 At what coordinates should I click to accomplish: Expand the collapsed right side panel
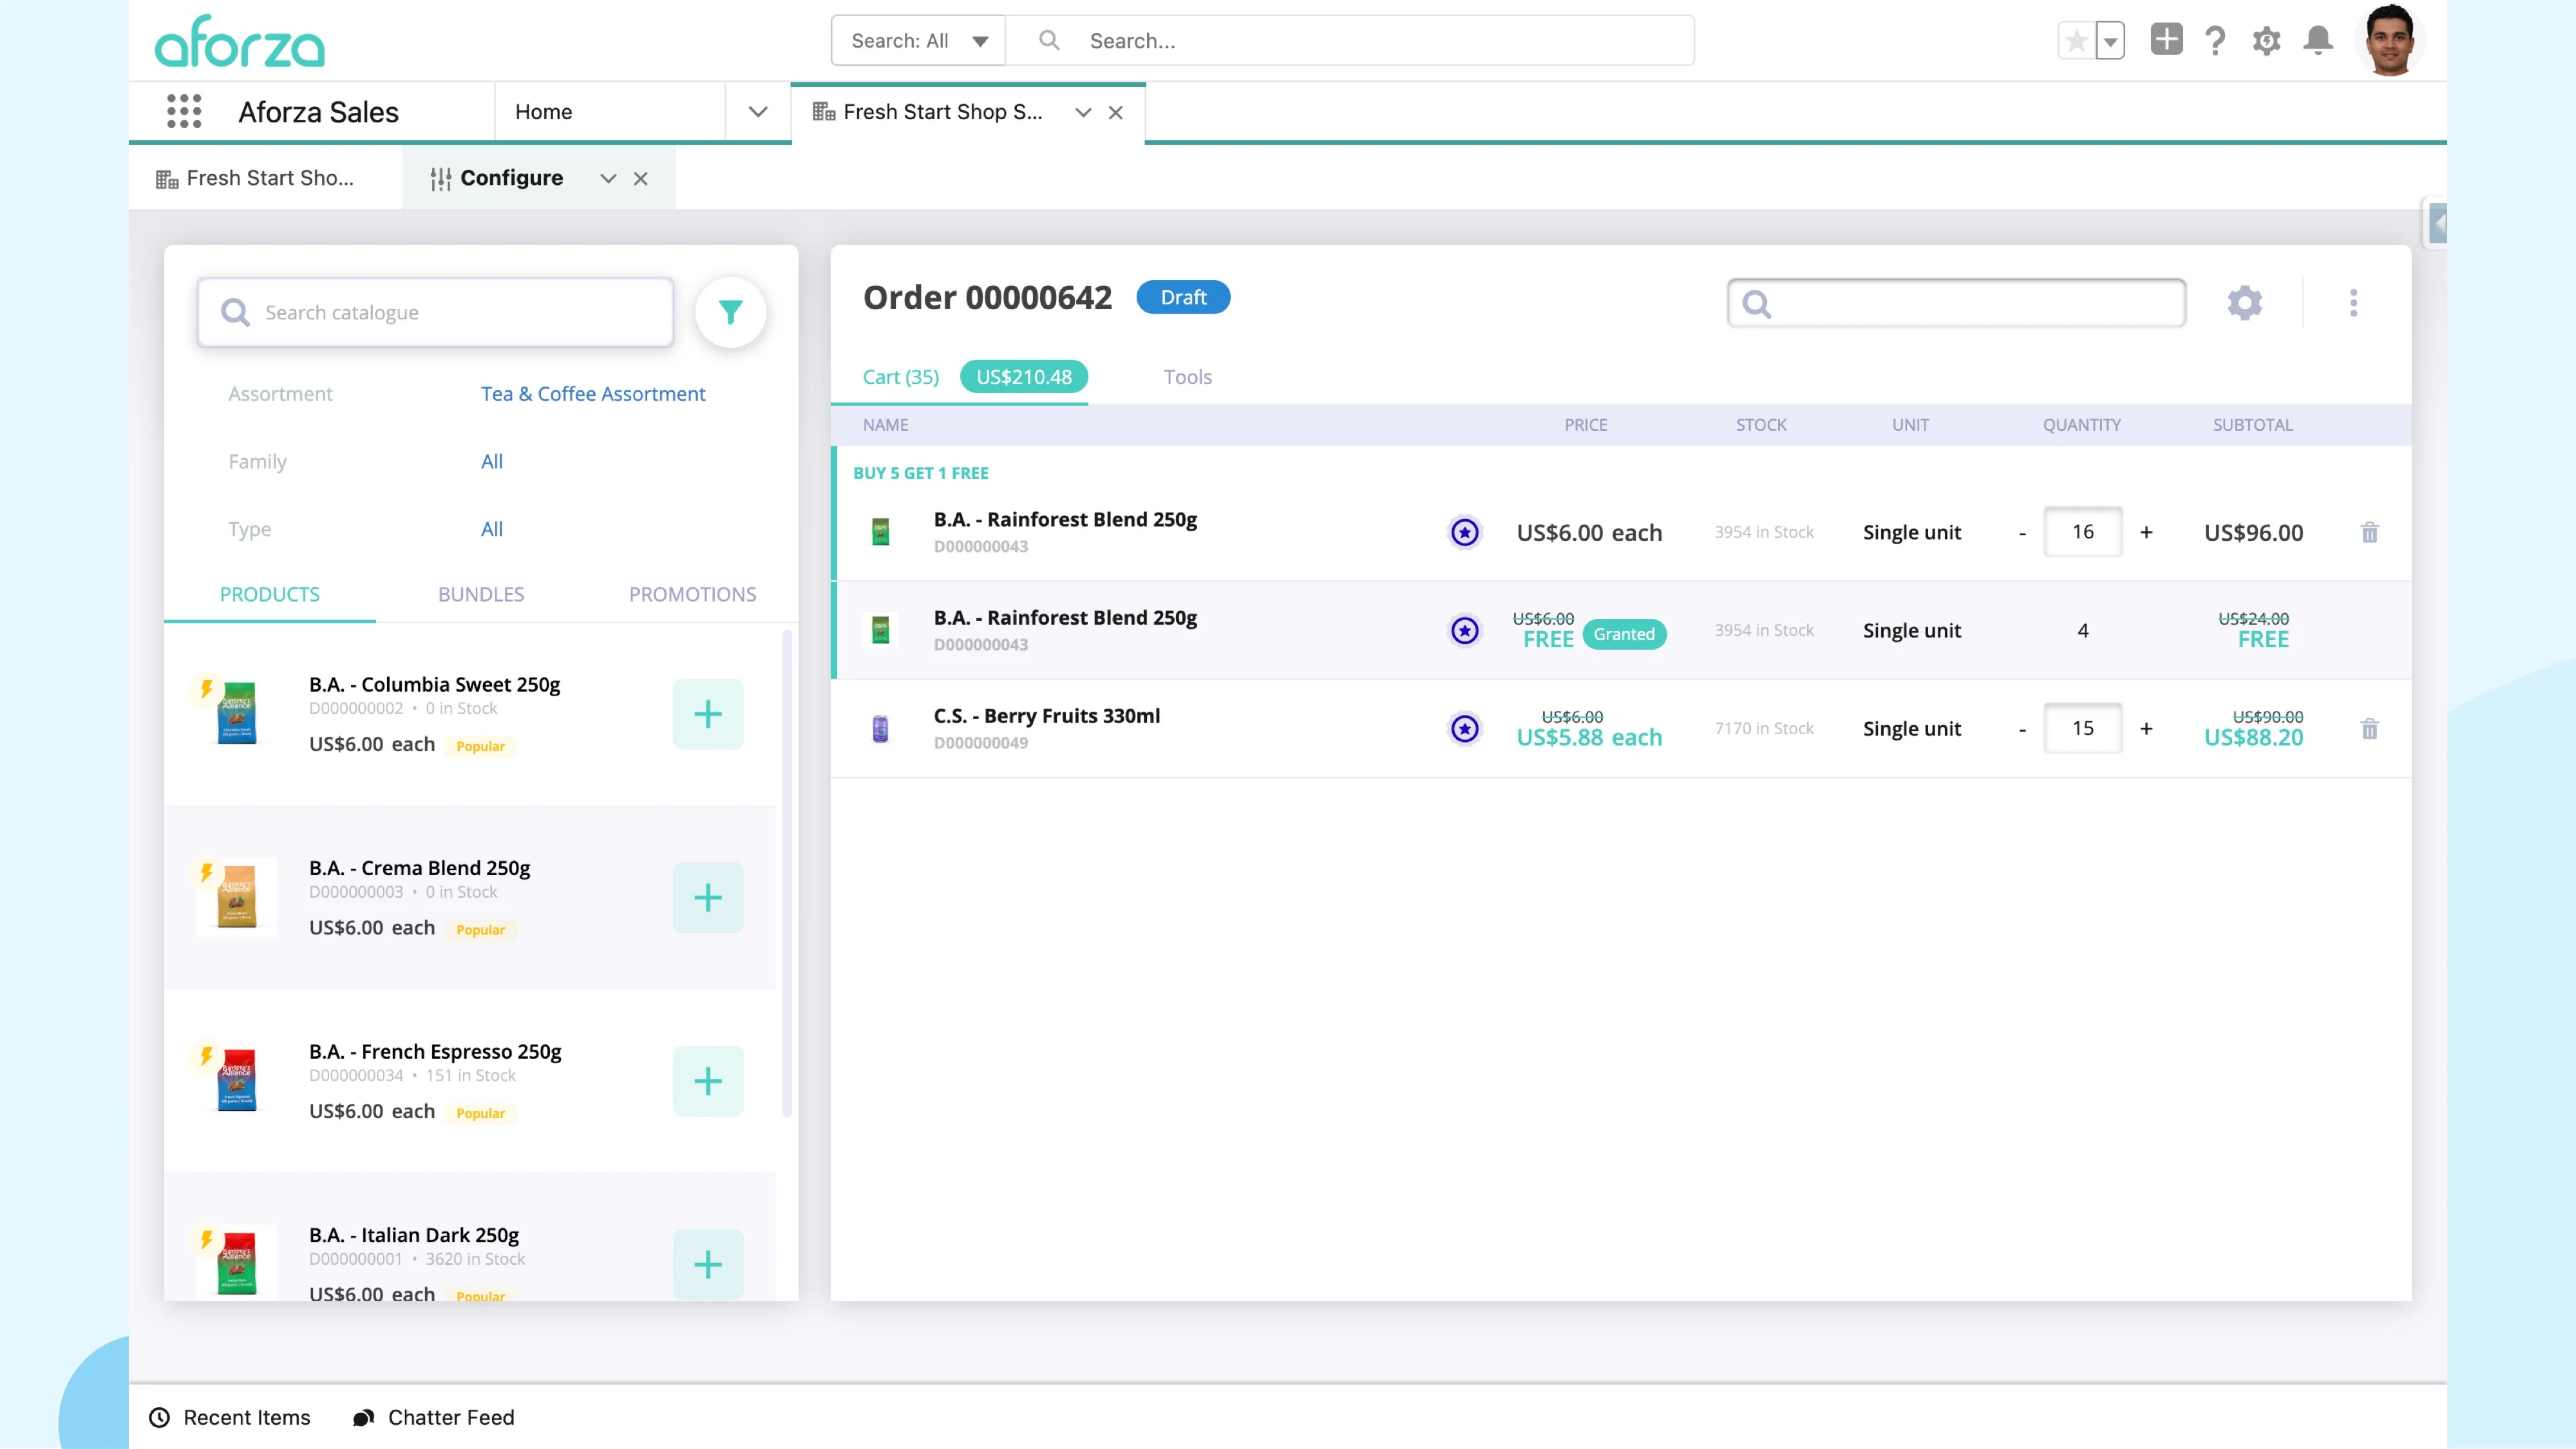tap(2438, 224)
